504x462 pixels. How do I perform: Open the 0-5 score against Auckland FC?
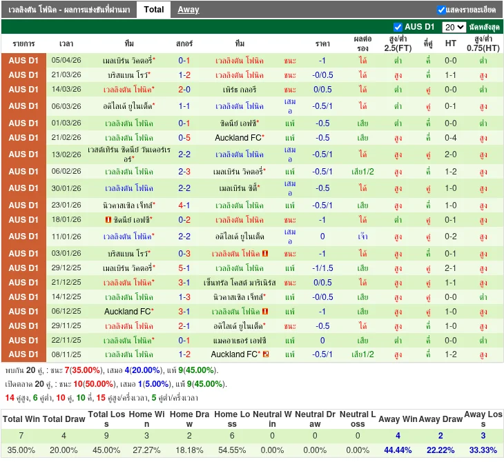[x=184, y=138]
